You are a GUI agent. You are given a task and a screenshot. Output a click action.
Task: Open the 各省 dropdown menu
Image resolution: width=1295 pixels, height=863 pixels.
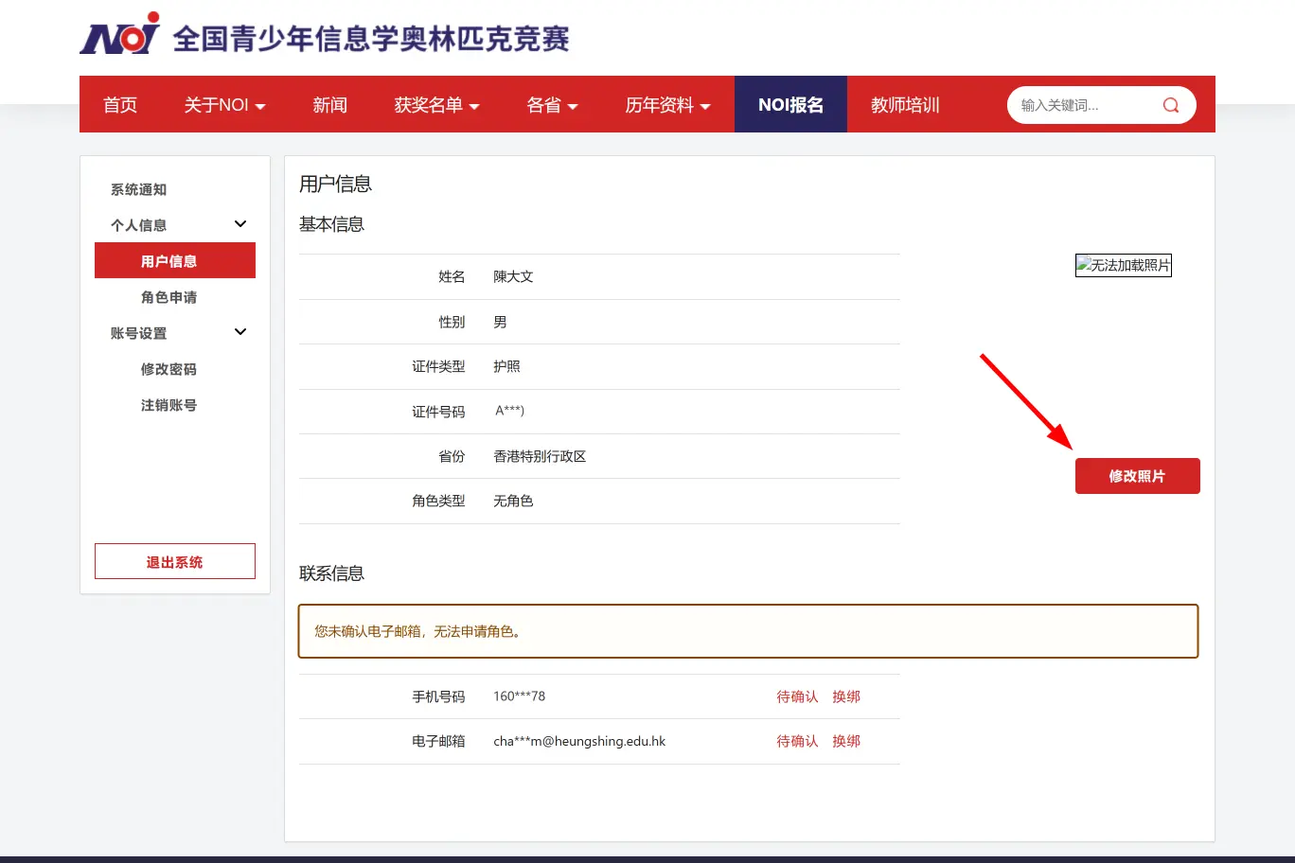point(552,105)
